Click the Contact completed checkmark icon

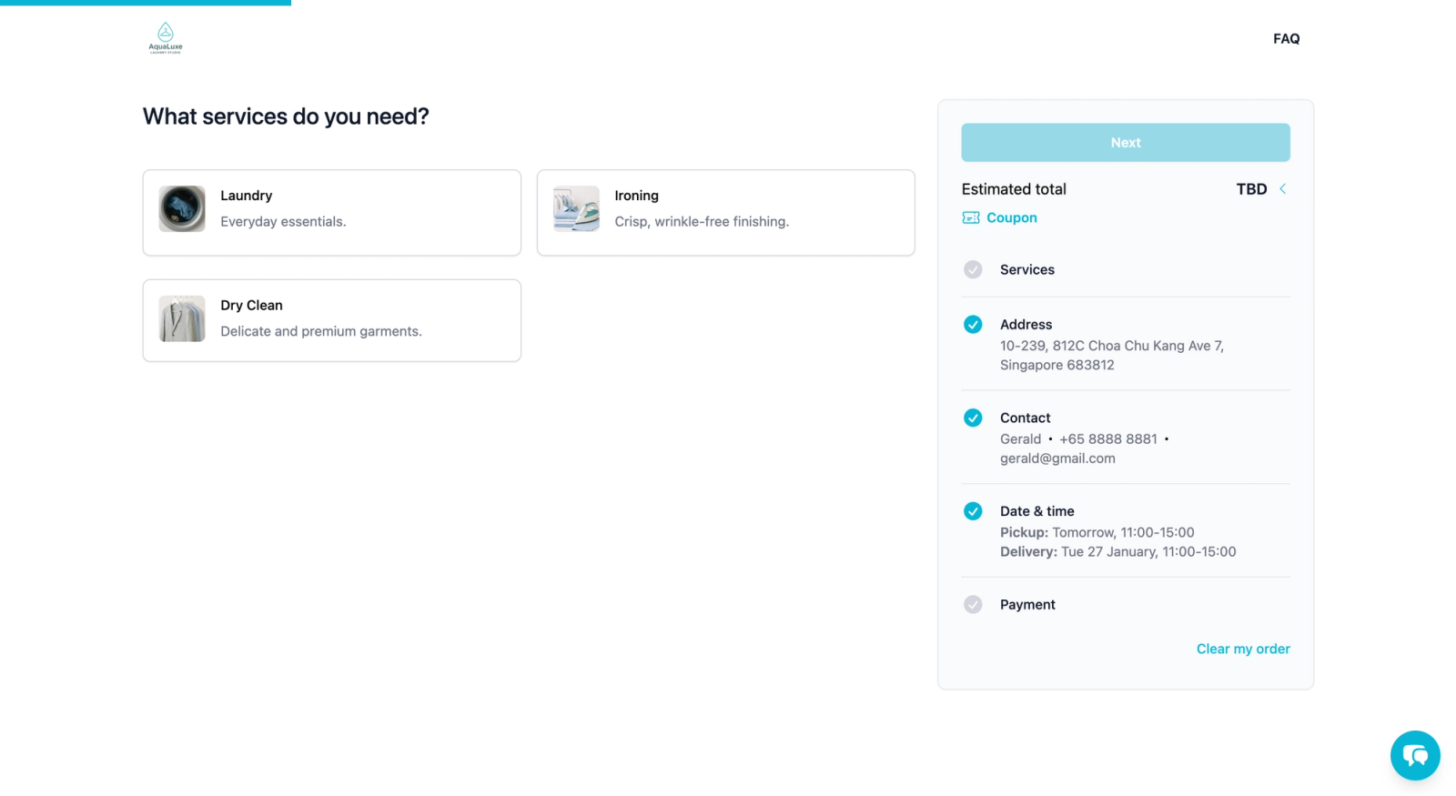click(x=973, y=418)
